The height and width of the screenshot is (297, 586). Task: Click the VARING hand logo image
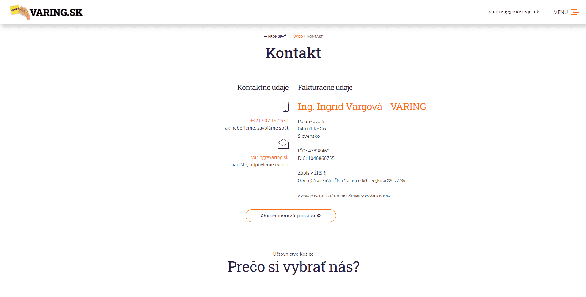pyautogui.click(x=20, y=12)
